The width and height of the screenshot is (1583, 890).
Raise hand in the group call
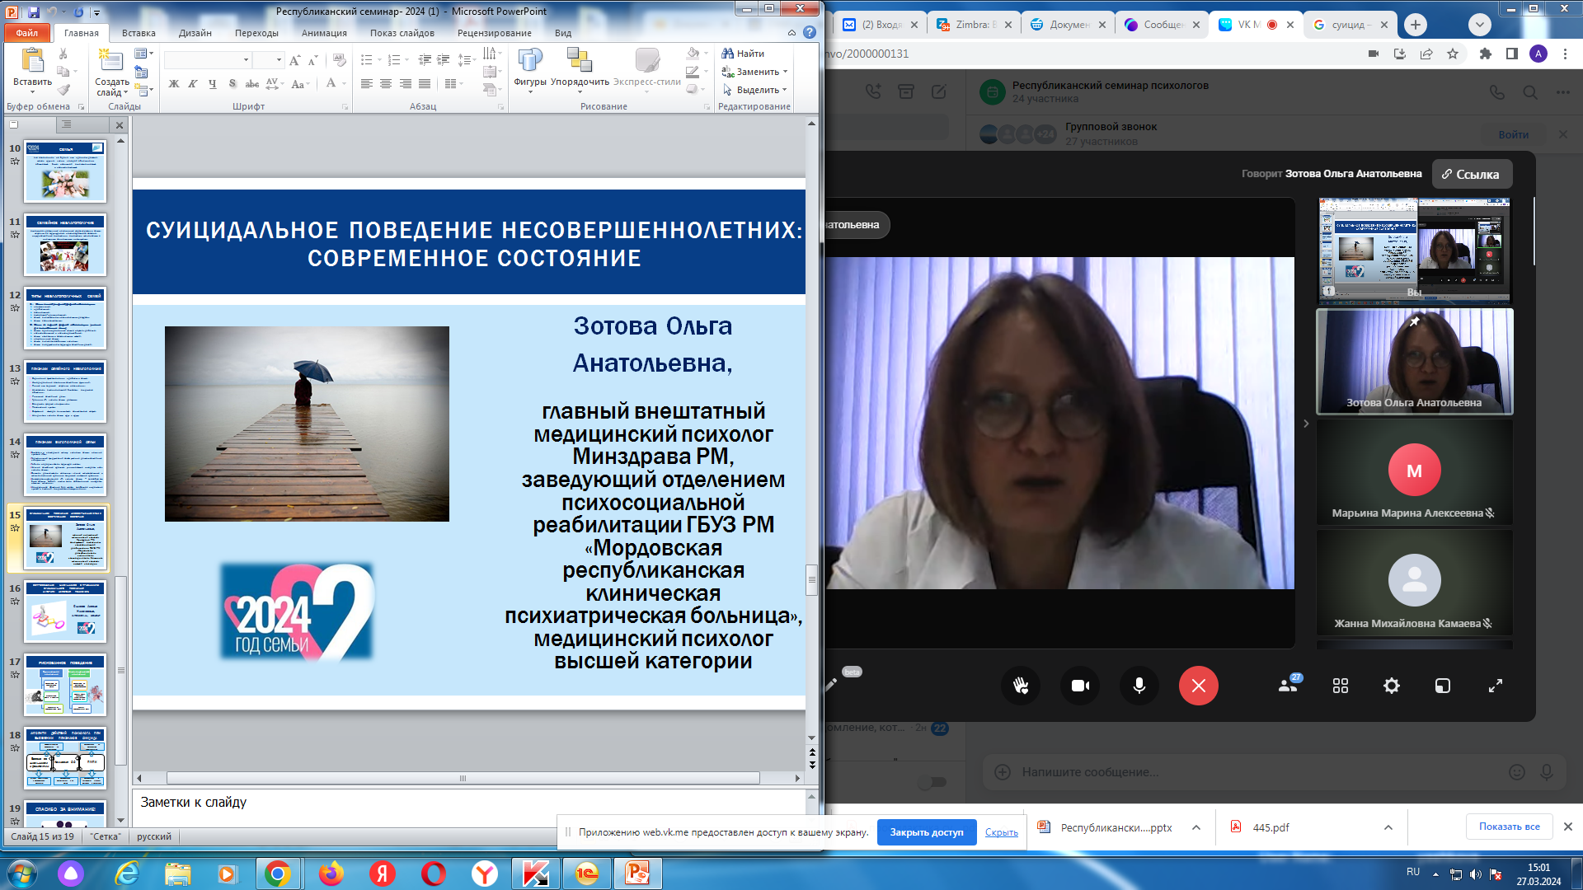(x=1021, y=686)
